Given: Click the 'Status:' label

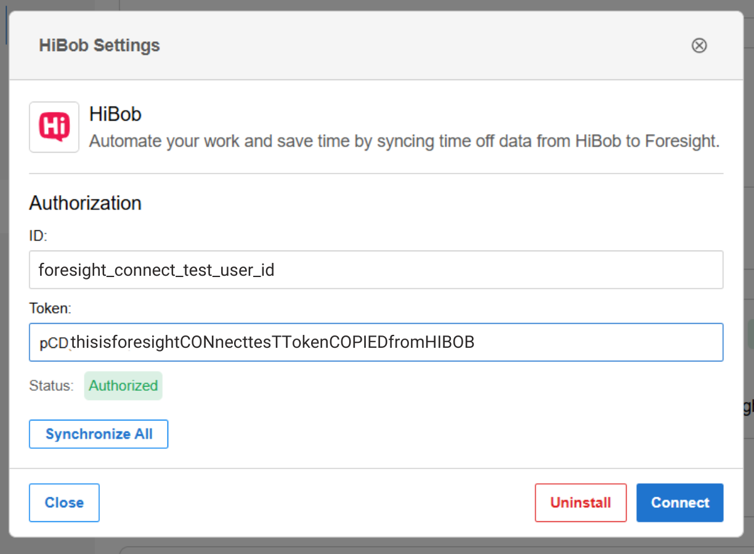Looking at the screenshot, I should (51, 386).
